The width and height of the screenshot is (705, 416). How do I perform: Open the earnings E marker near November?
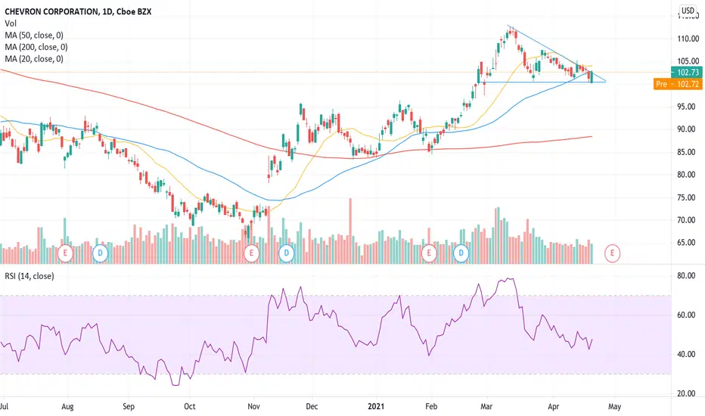(251, 253)
